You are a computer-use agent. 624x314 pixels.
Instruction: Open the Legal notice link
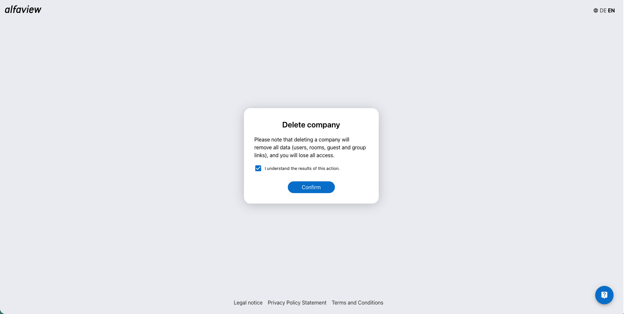248,303
